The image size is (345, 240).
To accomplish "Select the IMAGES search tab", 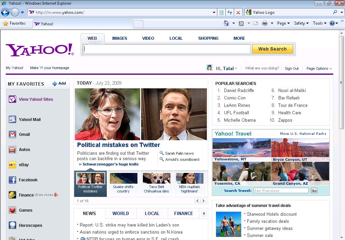I will point(120,38).
